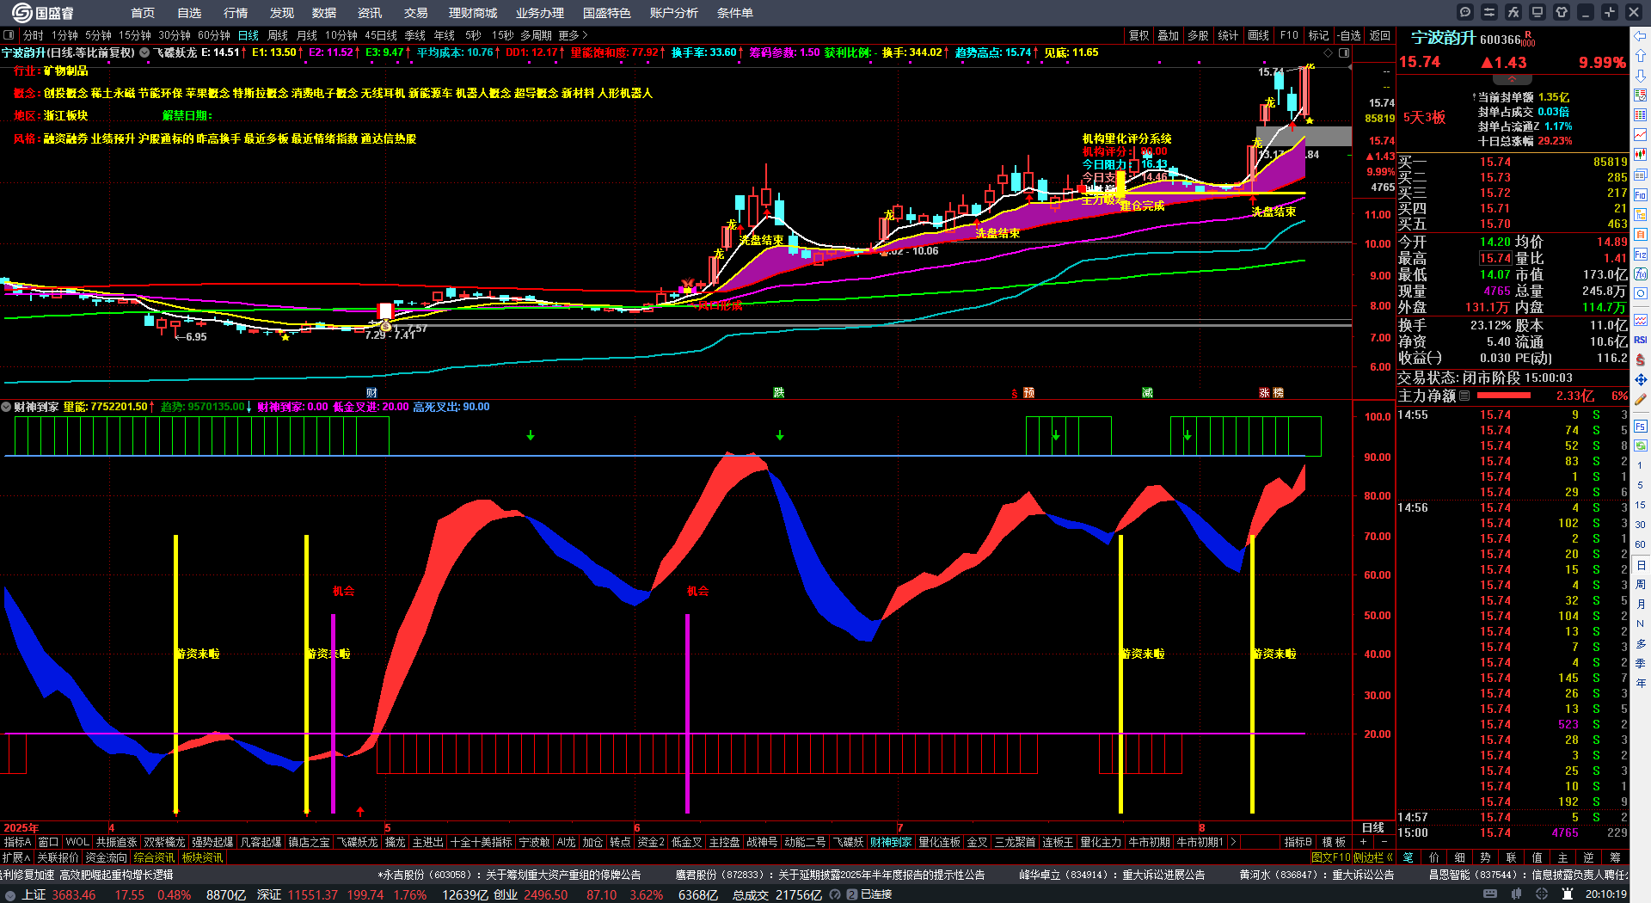Screen dimensions: 1651x903
Task: Open the candlestick chart sidebar icon
Action: (x=1641, y=155)
